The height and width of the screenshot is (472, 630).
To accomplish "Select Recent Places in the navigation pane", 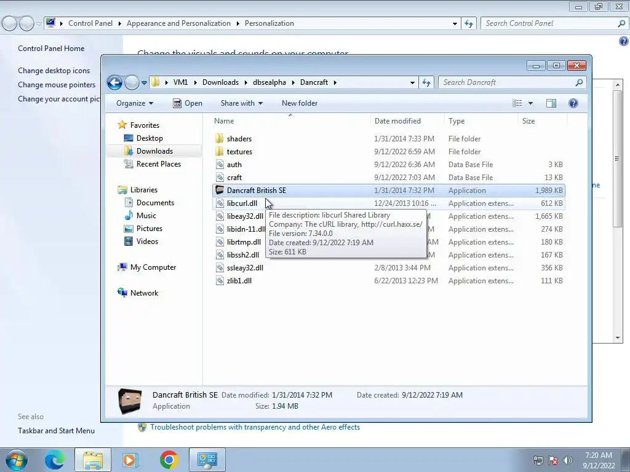I will click(158, 163).
